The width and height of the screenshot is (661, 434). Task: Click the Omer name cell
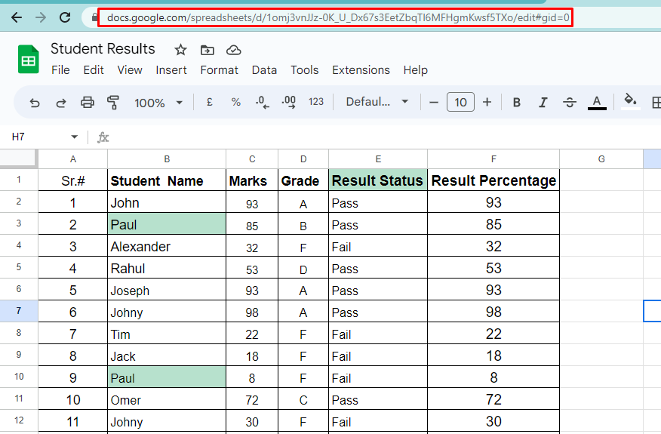167,399
